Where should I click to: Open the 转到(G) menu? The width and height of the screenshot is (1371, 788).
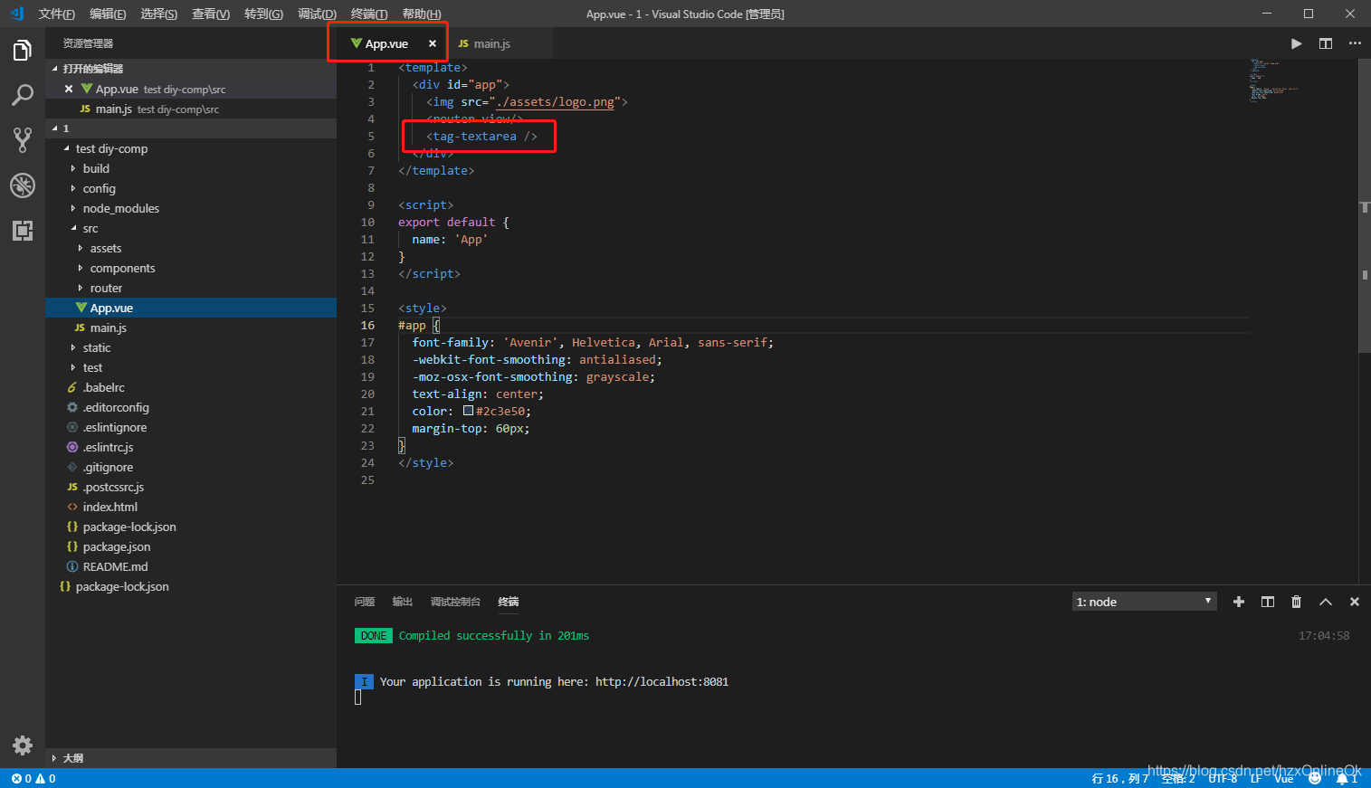(263, 14)
